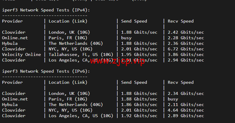Click the 4.64 Gbits/sec recv value
Screen dimensions: 235x123
[186, 110]
